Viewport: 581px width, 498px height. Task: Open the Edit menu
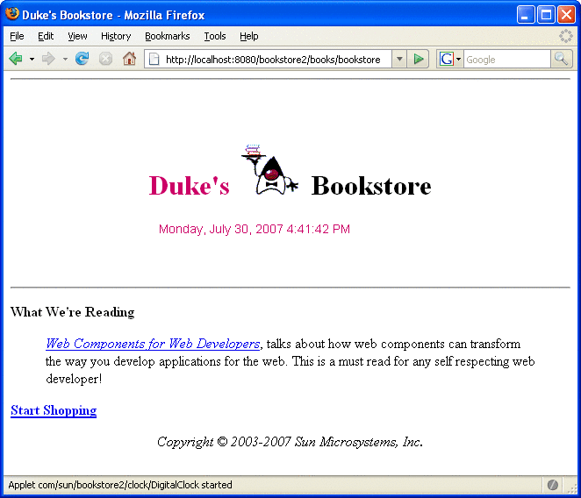(46, 36)
